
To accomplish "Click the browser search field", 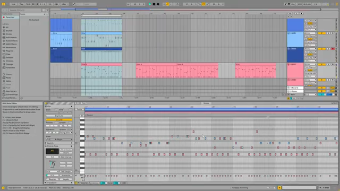I will tap(25, 10).
